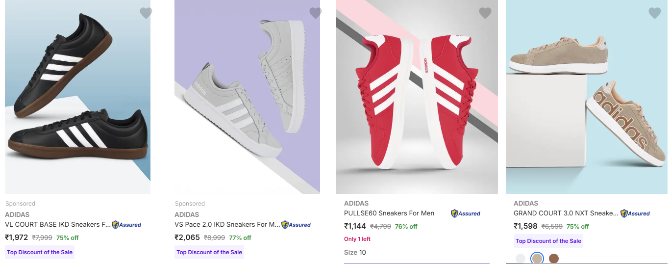669x264 pixels.
Task: Click the Assured badge on Grand Court 3.0
Action: click(635, 213)
